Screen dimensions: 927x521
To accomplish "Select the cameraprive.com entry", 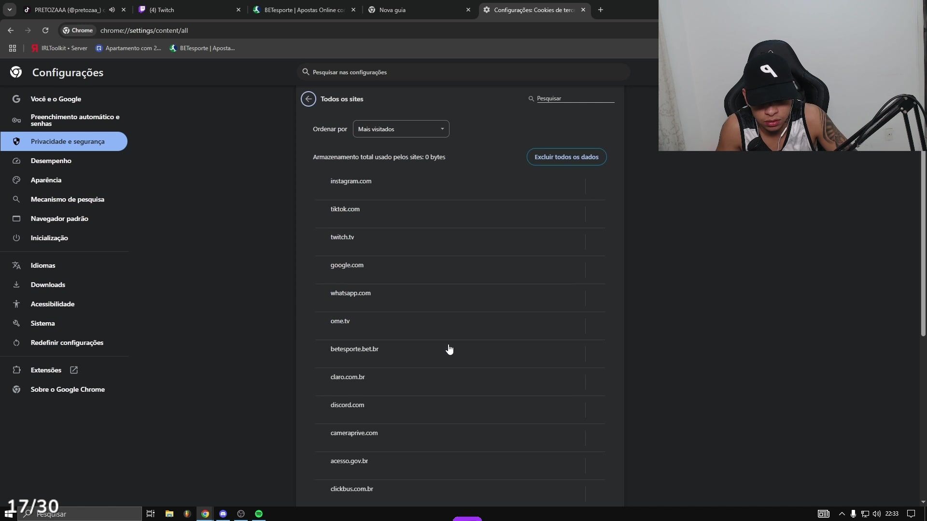I will pyautogui.click(x=460, y=438).
